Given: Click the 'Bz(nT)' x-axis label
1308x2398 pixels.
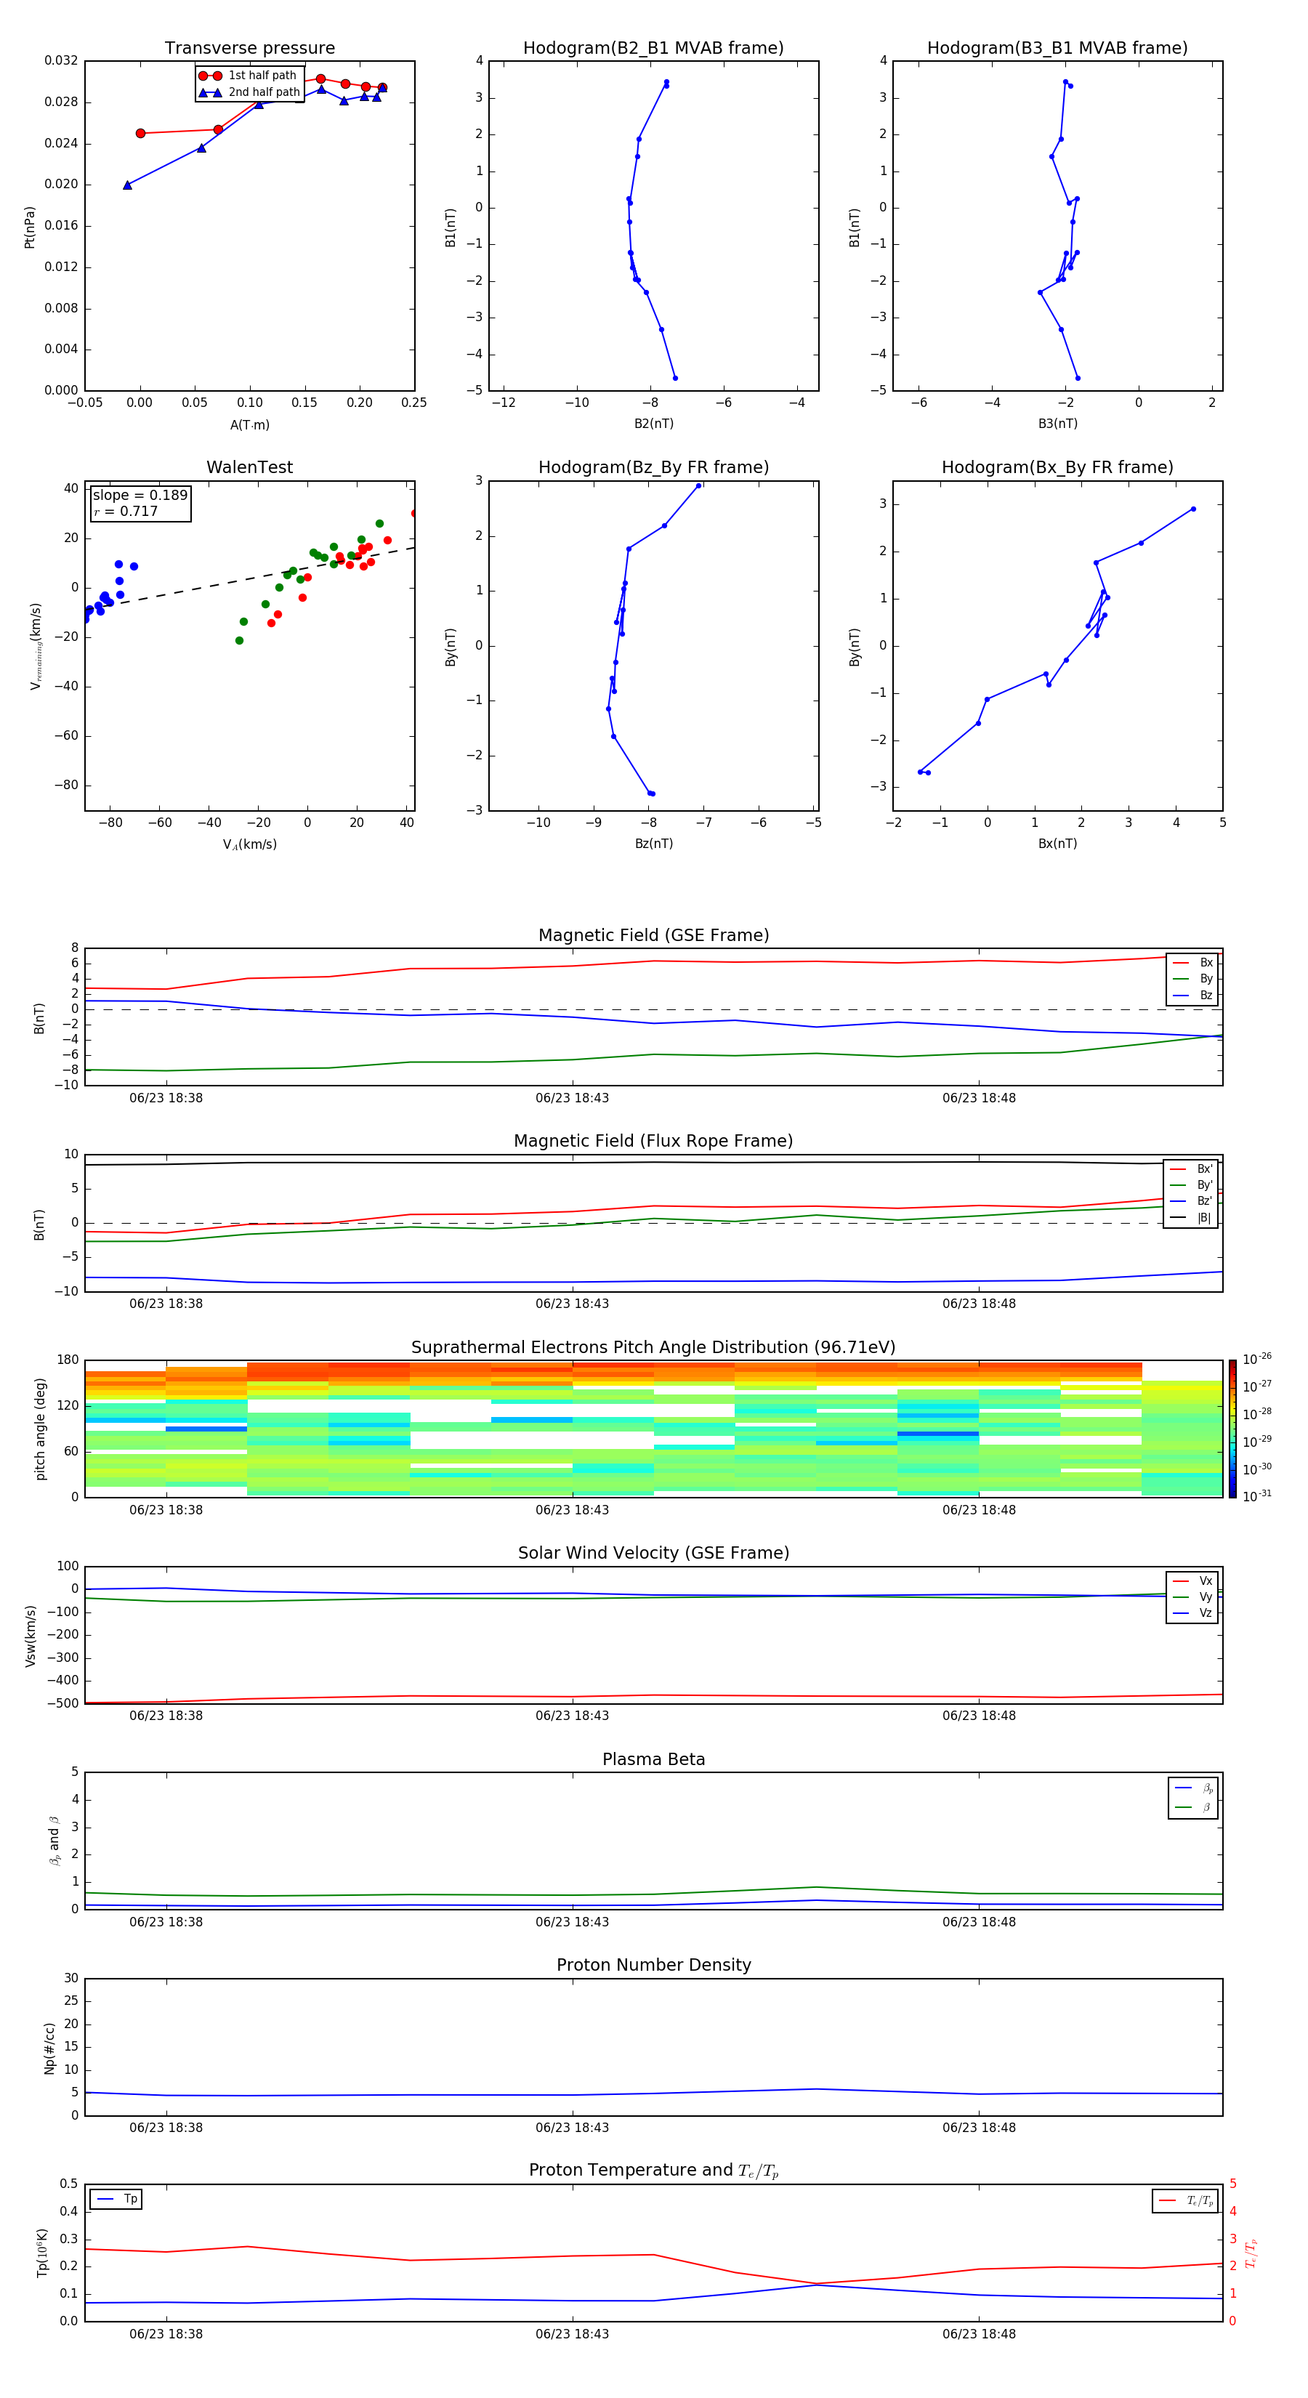Looking at the screenshot, I should [x=653, y=844].
